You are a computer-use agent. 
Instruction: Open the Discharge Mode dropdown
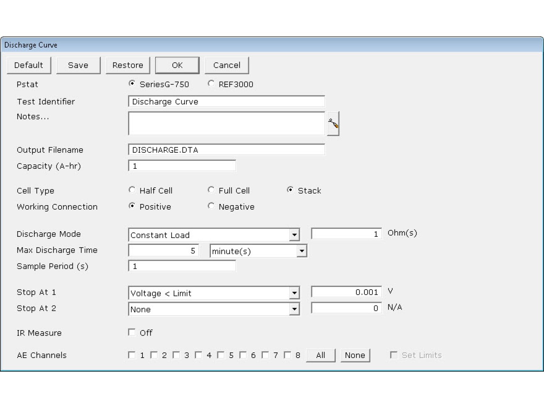[294, 235]
